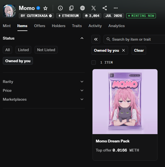Click the copy address icon

(x=71, y=8)
